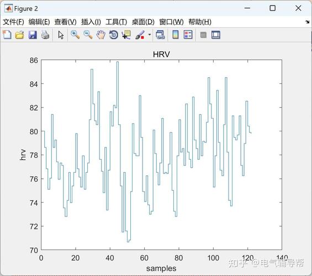The height and width of the screenshot is (276, 312).
Task: Click the MATLAB logo in the title bar
Action: pyautogui.click(x=8, y=8)
